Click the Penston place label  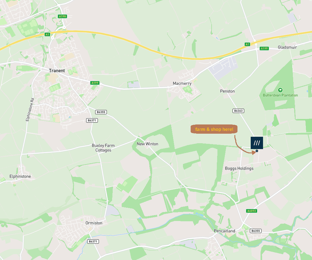[227, 91]
